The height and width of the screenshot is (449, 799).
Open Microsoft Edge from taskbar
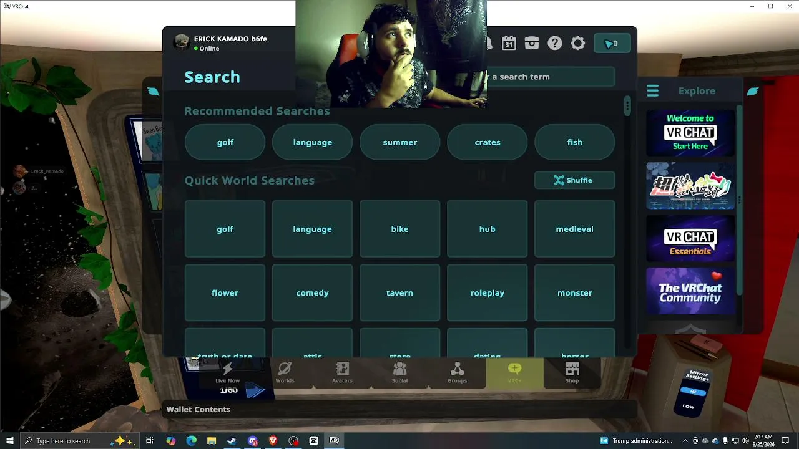[191, 441]
